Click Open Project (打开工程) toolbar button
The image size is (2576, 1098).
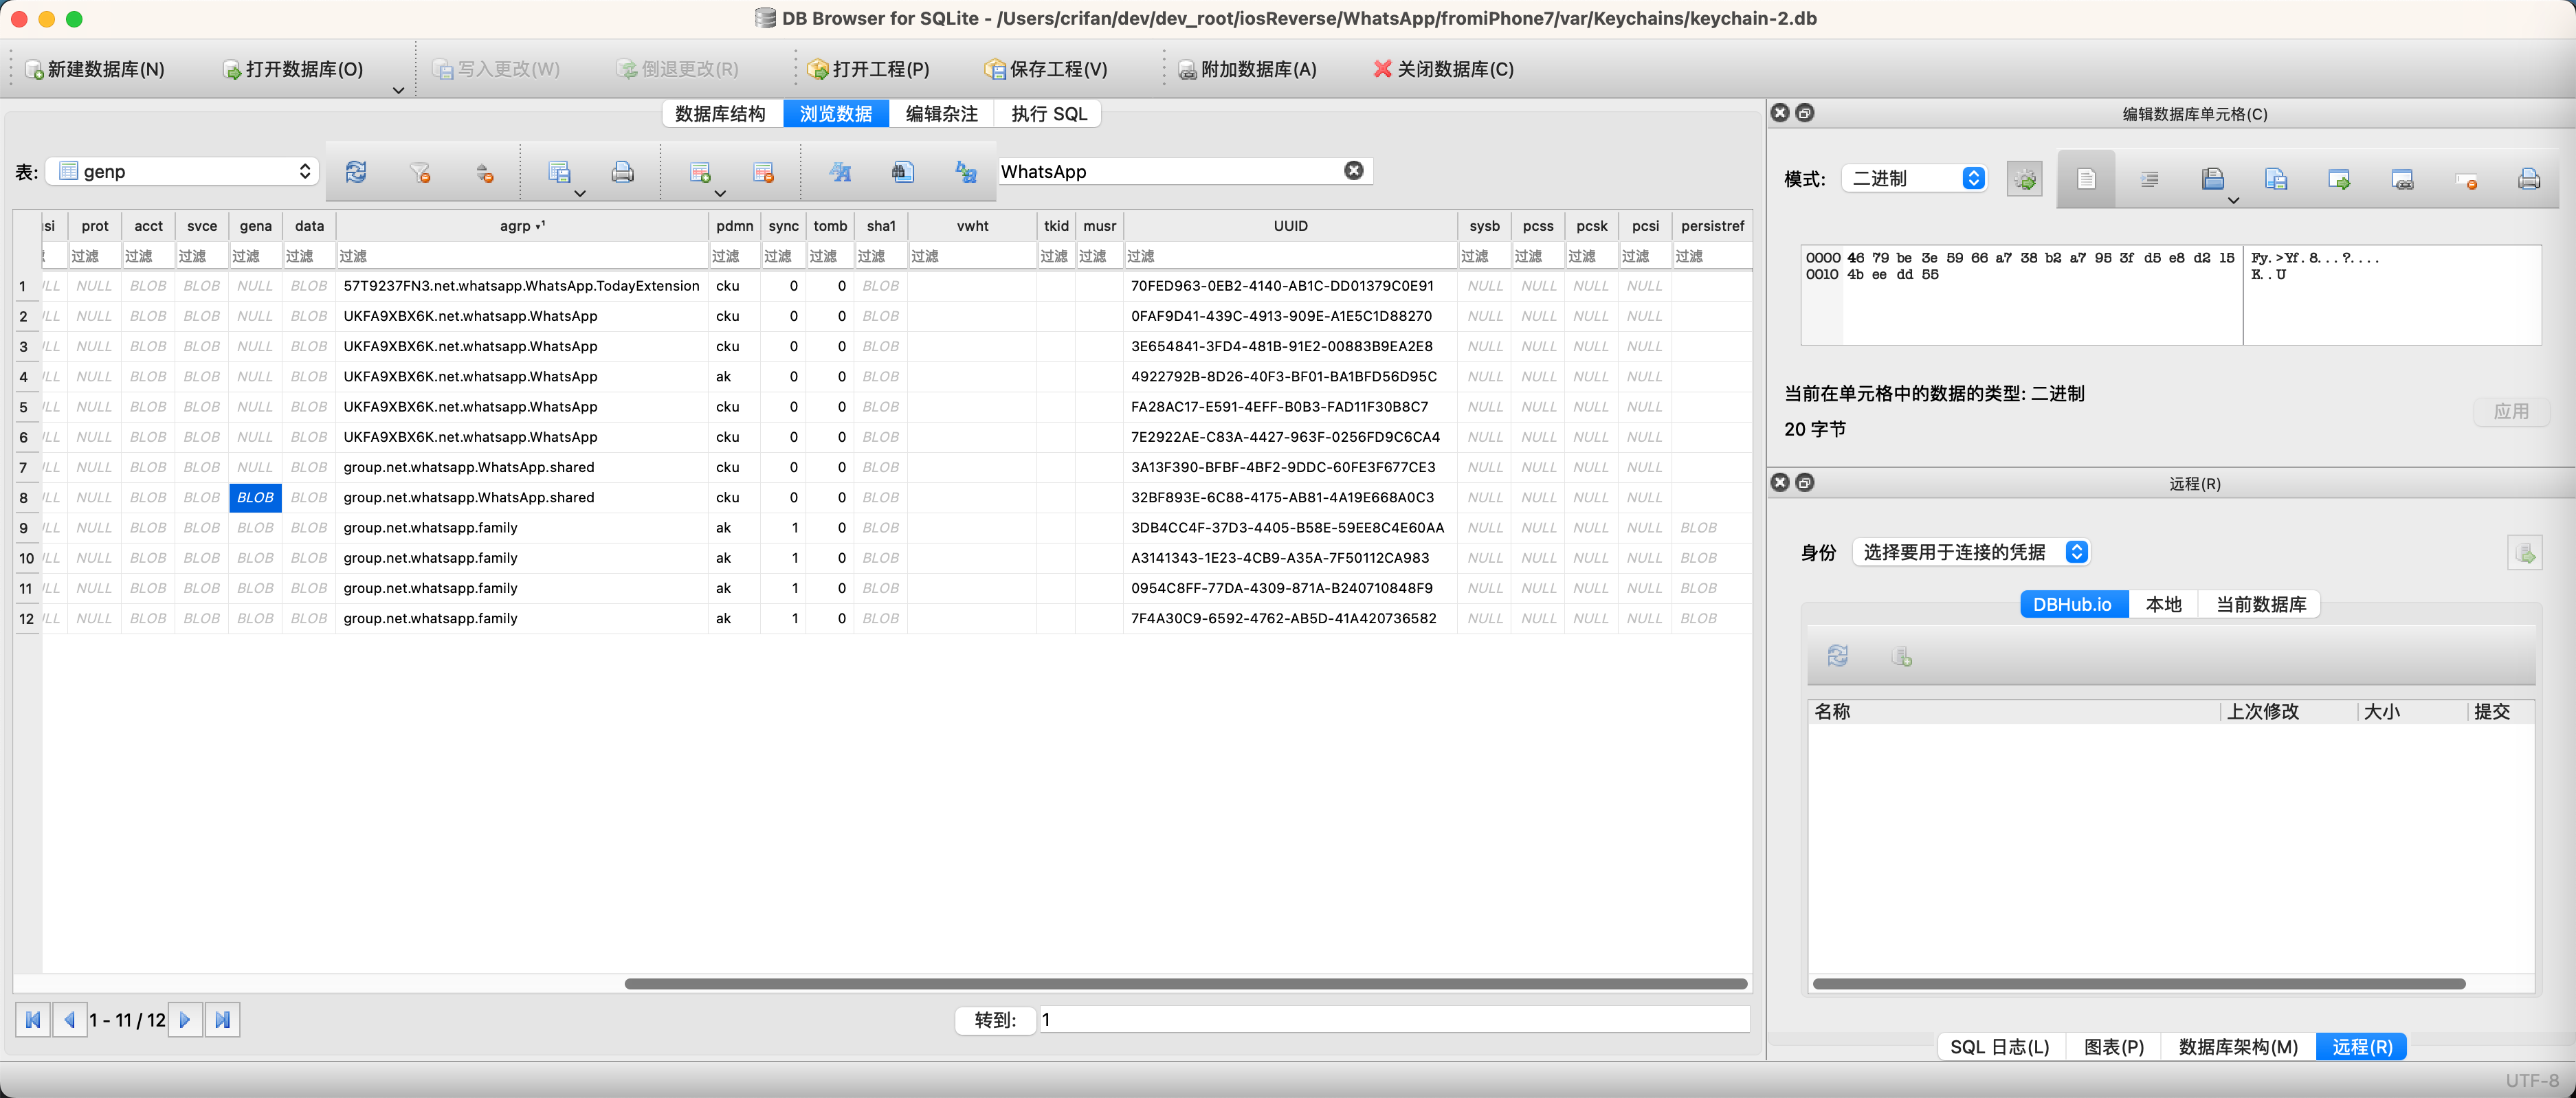coord(869,69)
